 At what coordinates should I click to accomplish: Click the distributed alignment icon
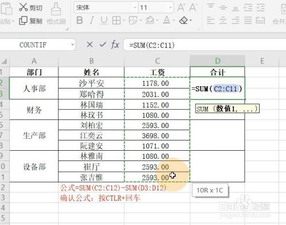pyautogui.click(x=260, y=20)
